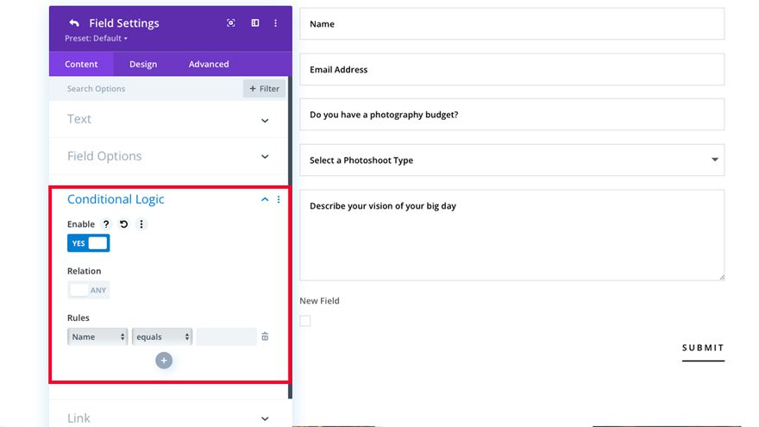Click the back arrow in Field Settings header
Screen dimensions: 759x427
click(74, 23)
